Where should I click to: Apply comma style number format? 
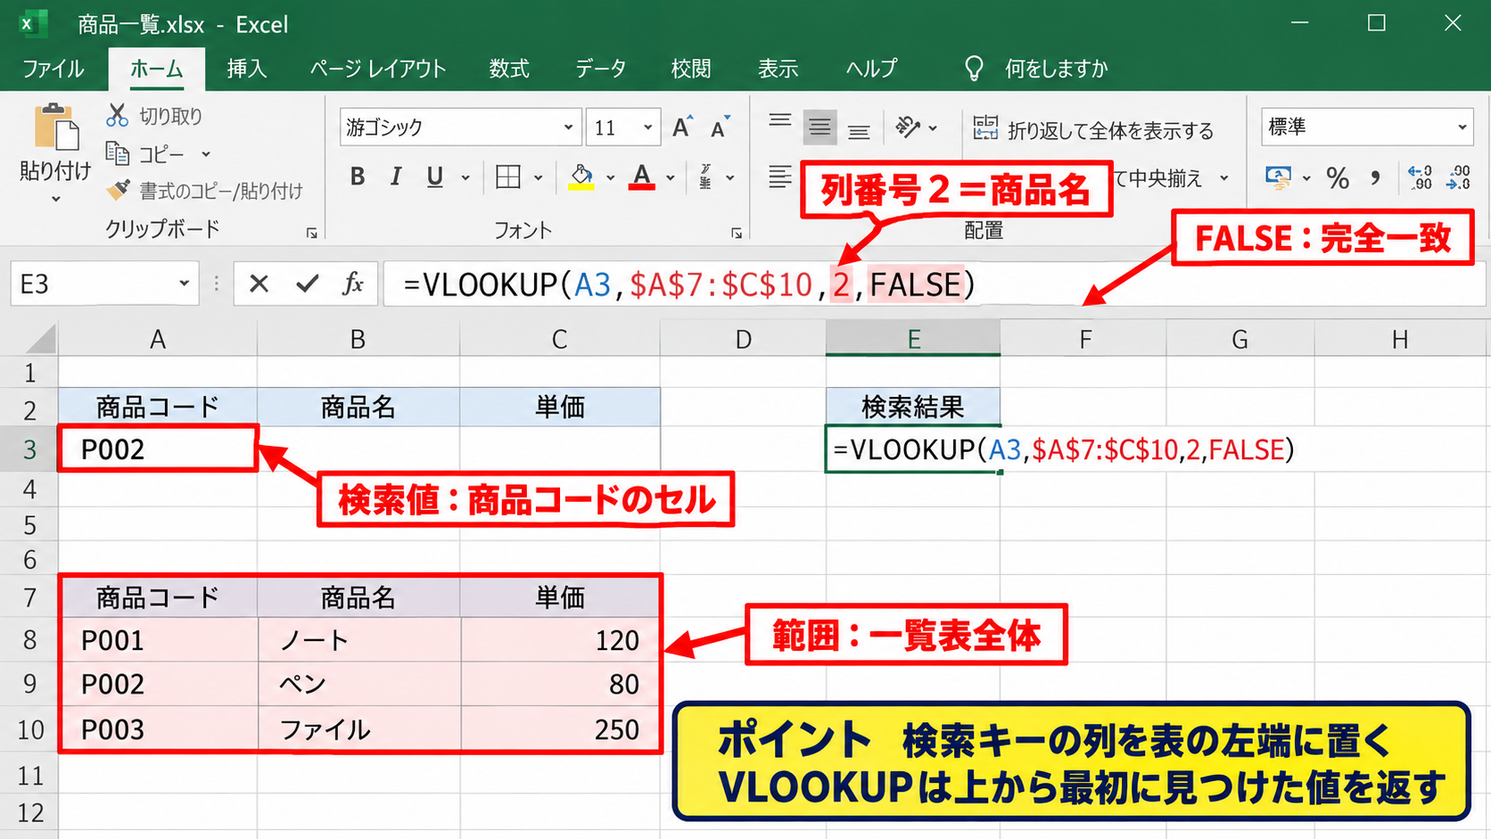[1376, 177]
